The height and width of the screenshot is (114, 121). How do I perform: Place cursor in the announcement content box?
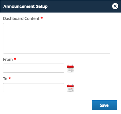pos(57,38)
